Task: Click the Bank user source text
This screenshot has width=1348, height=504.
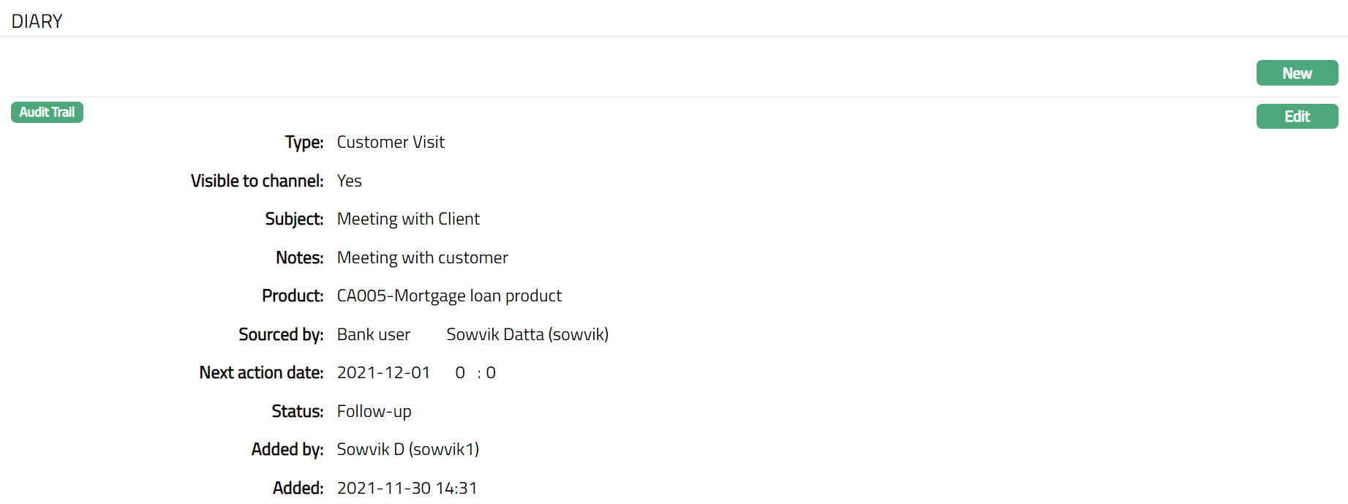Action: [373, 334]
